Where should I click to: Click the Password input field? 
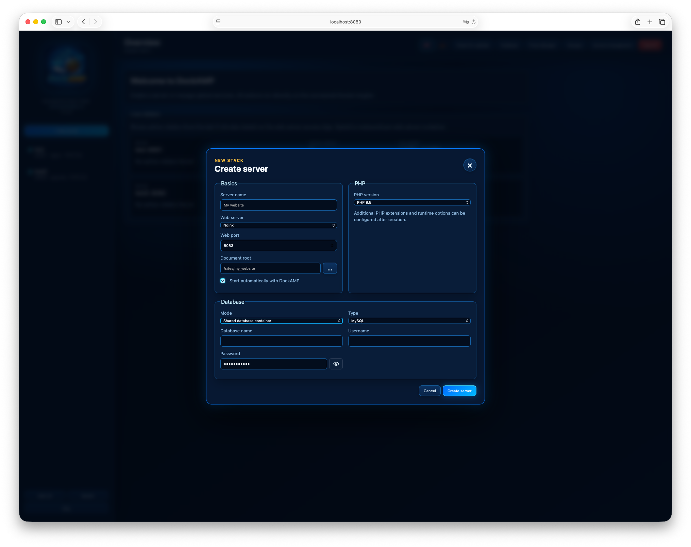[x=274, y=364]
